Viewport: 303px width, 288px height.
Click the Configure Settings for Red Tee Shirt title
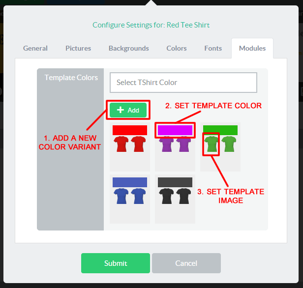coord(151,25)
